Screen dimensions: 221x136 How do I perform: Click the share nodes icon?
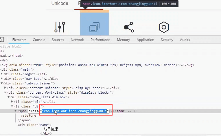(129, 27)
